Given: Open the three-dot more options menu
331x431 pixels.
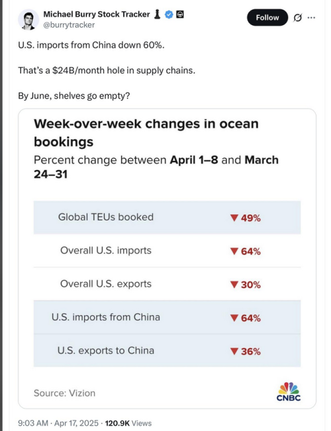Looking at the screenshot, I should click(311, 18).
